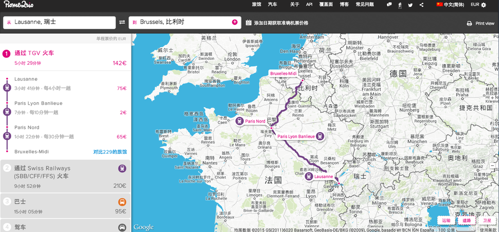The width and height of the screenshot is (499, 232).
Task: Click 单程票价约 EUR label
Action: [111, 39]
